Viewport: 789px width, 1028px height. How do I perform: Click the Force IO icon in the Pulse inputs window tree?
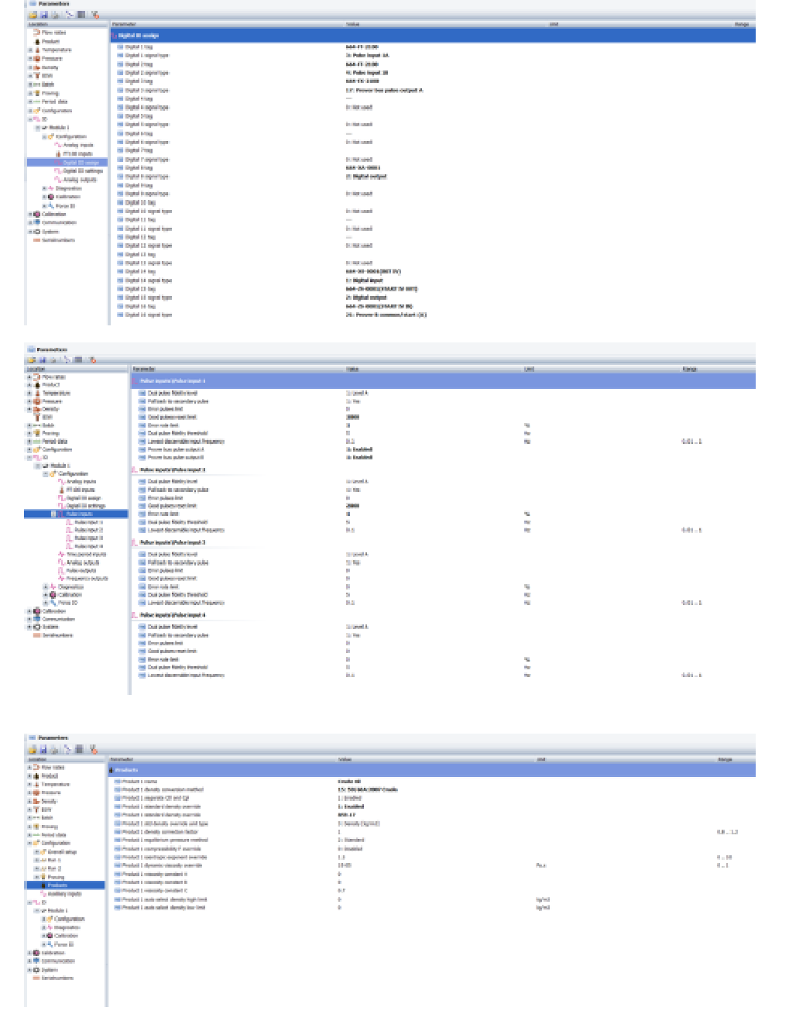(52, 603)
